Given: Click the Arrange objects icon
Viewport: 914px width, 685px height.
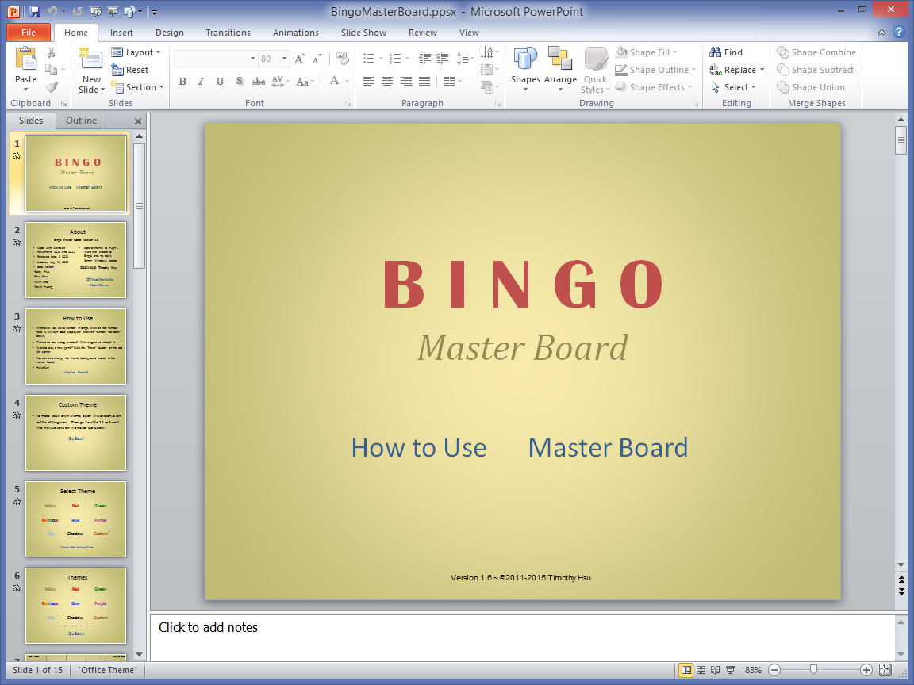Looking at the screenshot, I should (x=560, y=59).
